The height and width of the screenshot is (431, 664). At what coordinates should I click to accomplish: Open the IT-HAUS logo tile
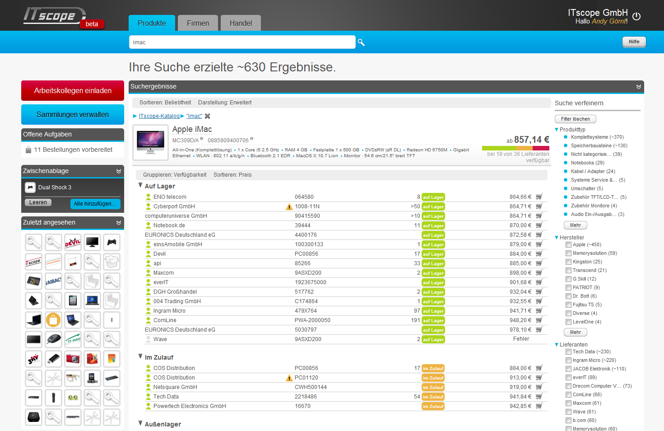(73, 340)
